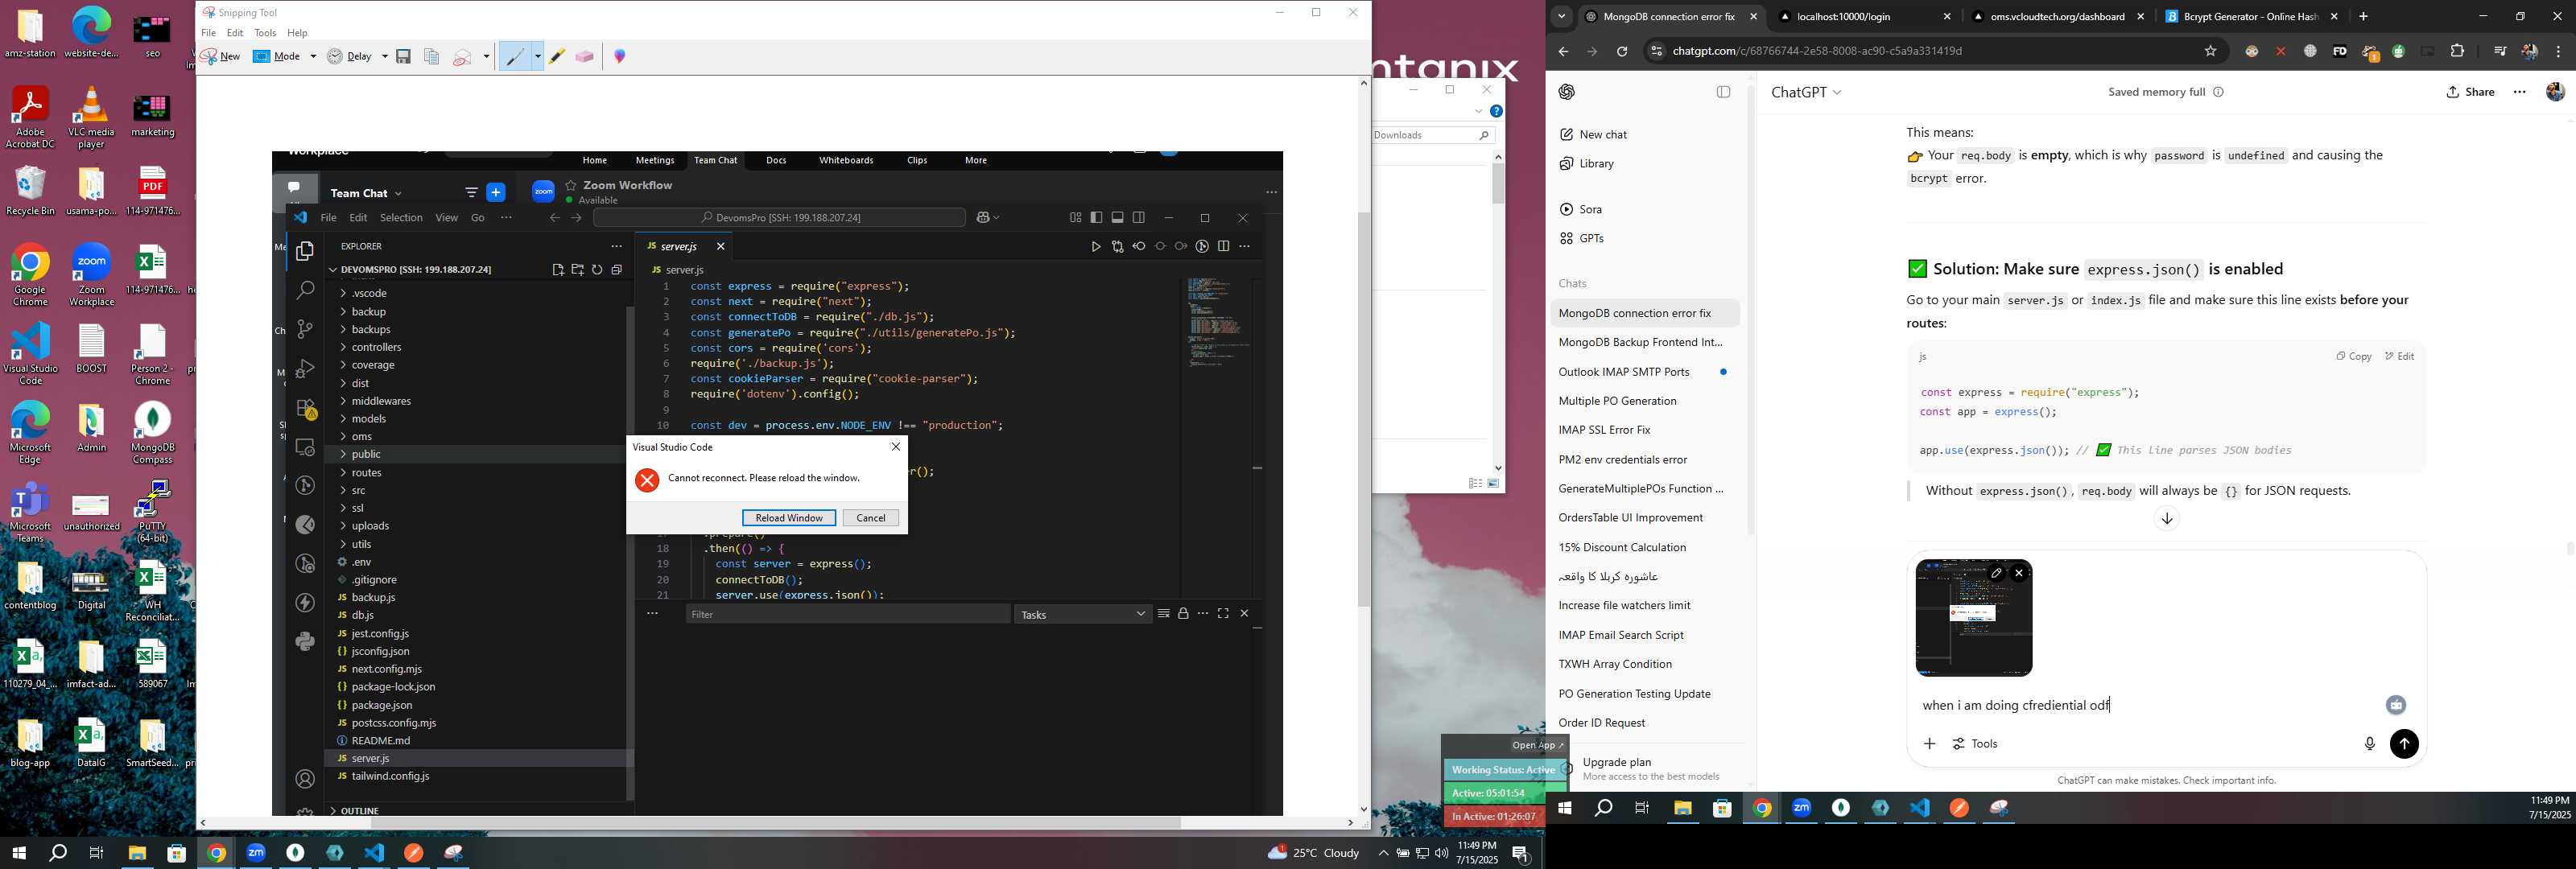2576x869 pixels.
Task: Open the Snipping Tool Help menu
Action: click(298, 33)
